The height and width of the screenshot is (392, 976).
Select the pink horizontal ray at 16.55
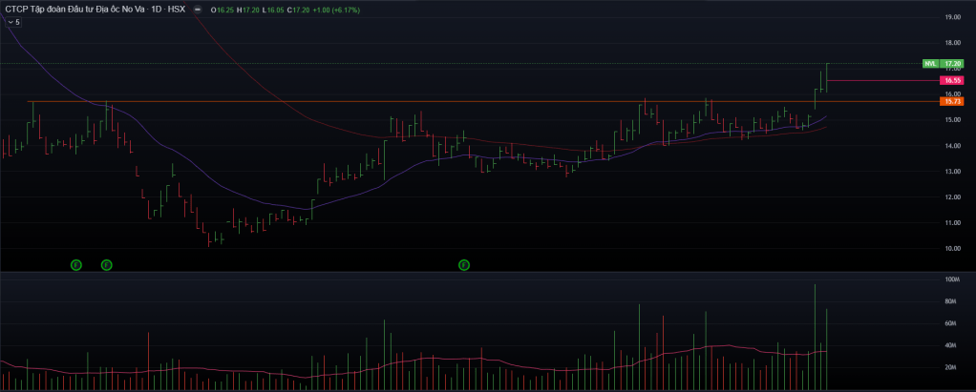pos(879,81)
